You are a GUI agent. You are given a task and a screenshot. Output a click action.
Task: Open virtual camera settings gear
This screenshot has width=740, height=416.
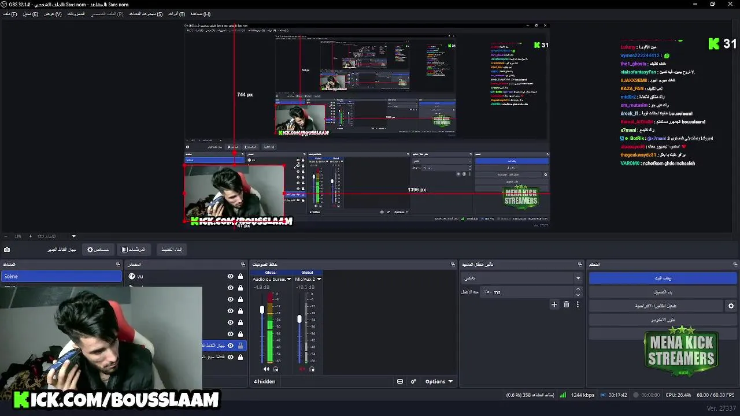coord(731,306)
